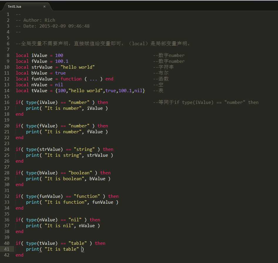Click 'end' keyword on line 12
The image size is (278, 263).
coord(109,79)
